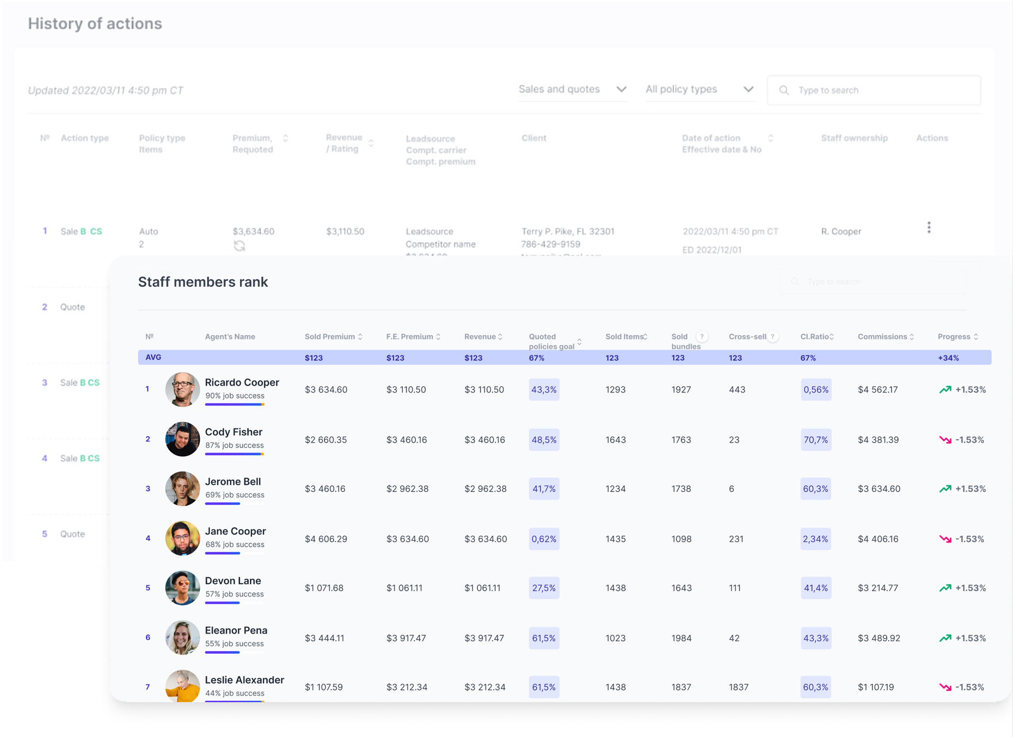Click the Cross-sell help question mark icon

point(772,336)
